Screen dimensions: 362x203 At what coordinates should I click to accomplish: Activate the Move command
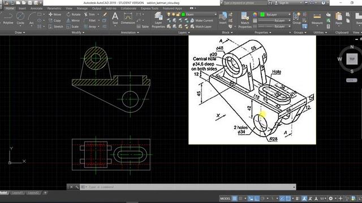(55, 15)
